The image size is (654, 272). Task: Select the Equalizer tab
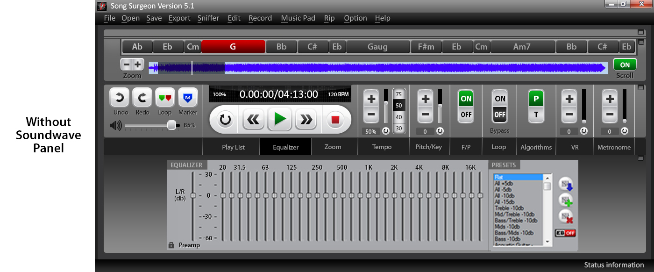(286, 147)
